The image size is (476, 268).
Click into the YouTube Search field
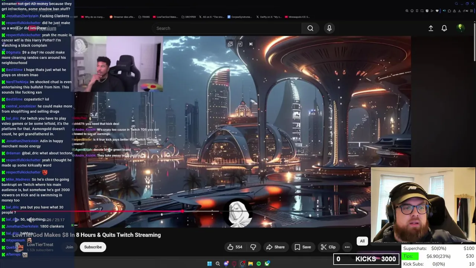click(x=227, y=28)
